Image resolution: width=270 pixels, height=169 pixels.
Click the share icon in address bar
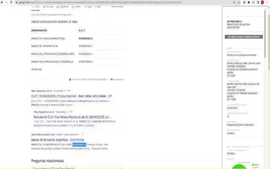[234, 3]
